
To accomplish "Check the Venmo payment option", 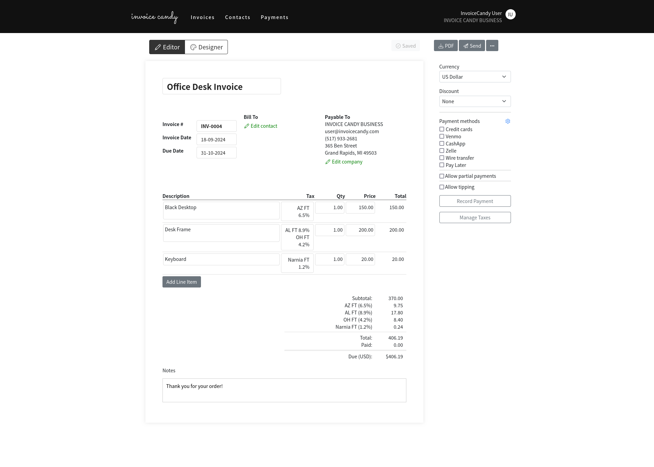I will point(442,137).
